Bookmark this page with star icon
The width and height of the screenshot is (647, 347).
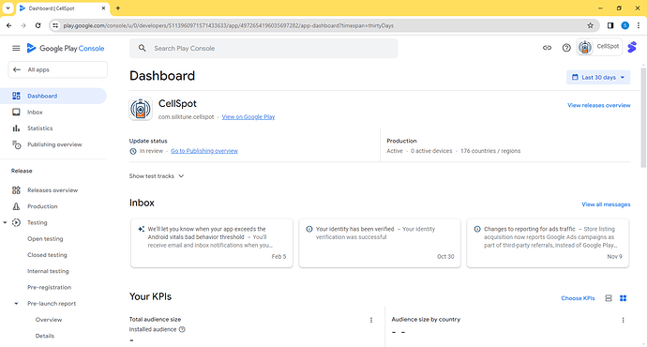click(590, 25)
